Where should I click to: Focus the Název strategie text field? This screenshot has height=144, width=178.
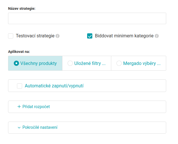87,18
